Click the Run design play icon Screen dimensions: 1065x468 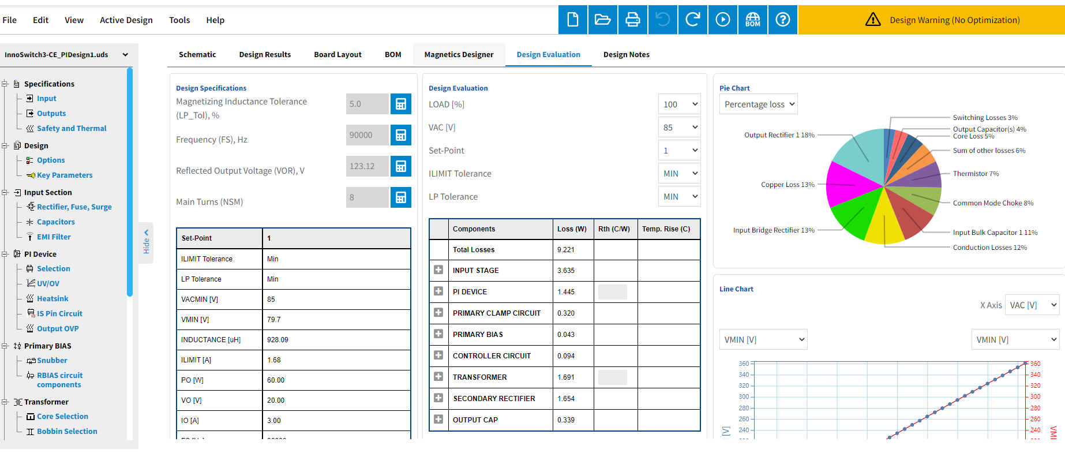point(723,20)
